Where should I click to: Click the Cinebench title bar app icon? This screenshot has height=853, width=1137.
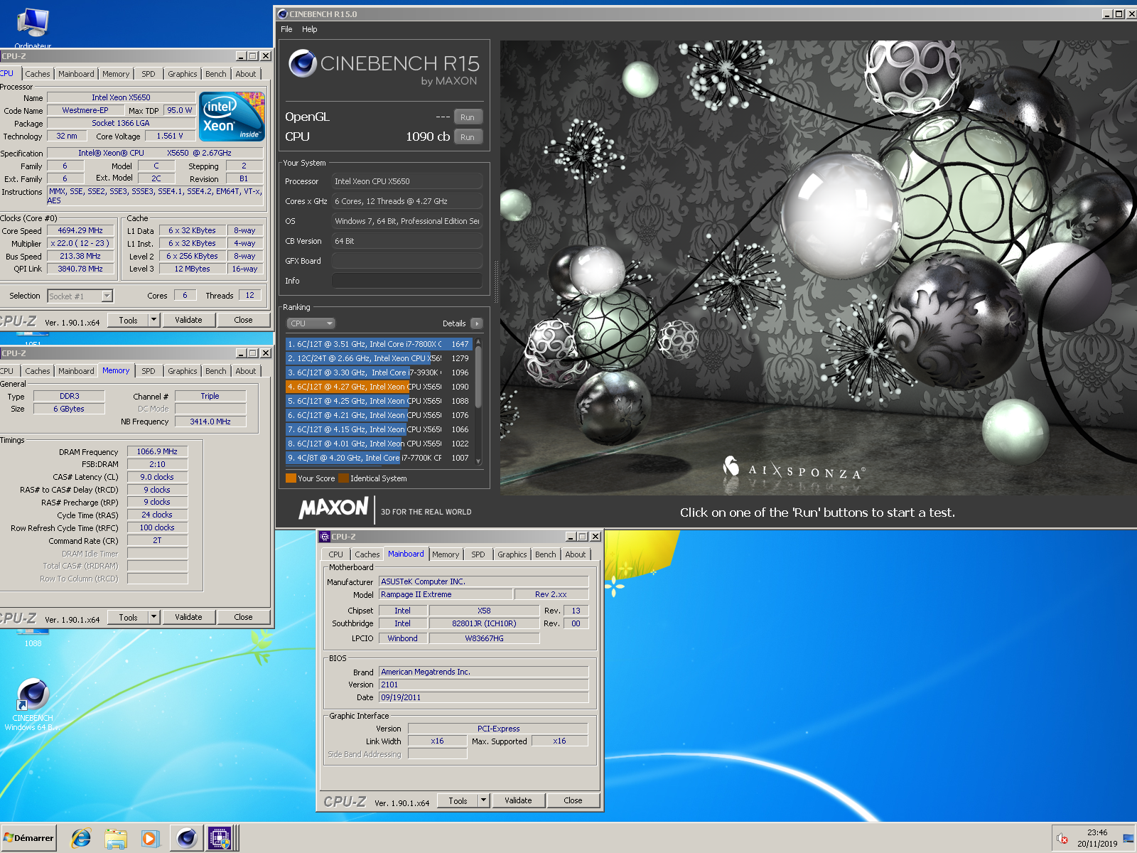point(282,14)
